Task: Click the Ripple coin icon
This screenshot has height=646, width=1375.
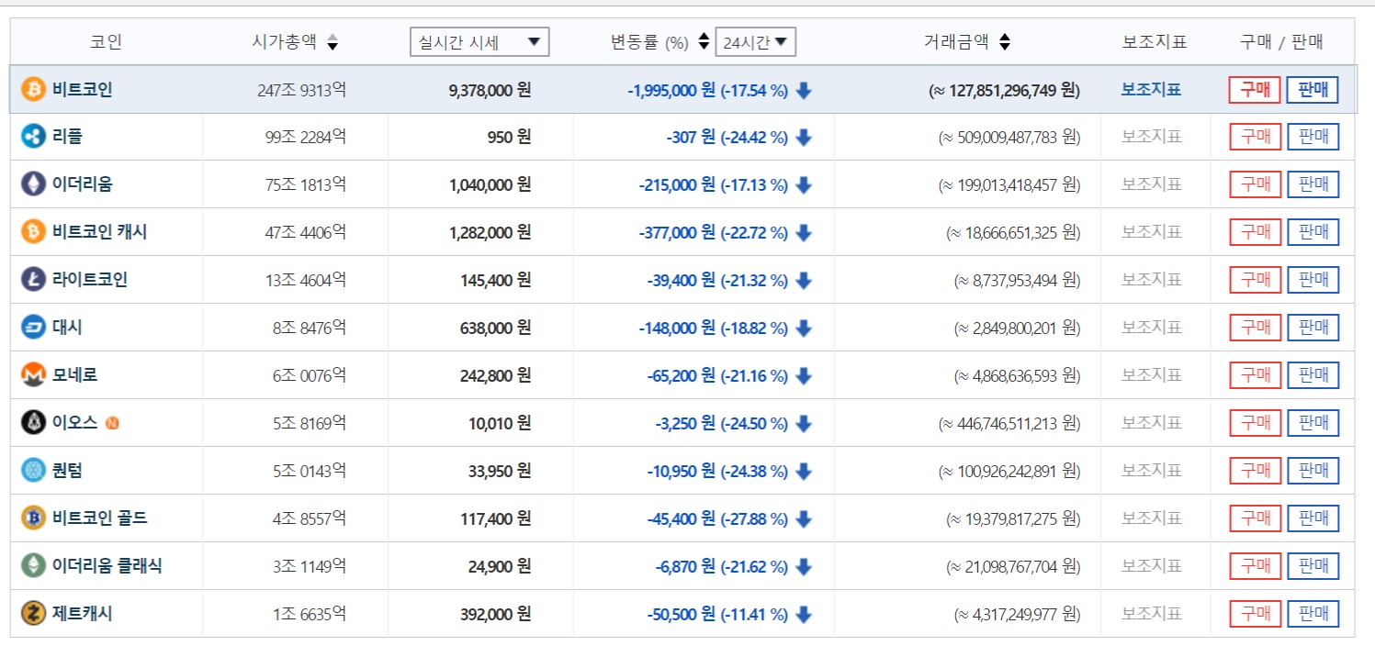Action: 33,137
